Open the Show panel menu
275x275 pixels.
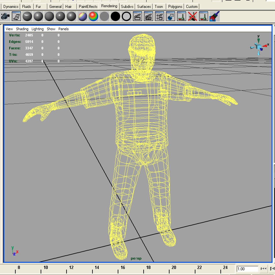pos(51,29)
